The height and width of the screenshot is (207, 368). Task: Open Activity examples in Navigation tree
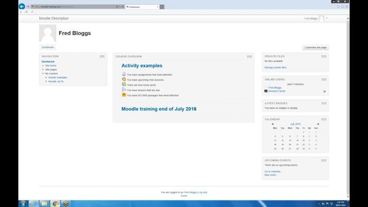(x=57, y=78)
